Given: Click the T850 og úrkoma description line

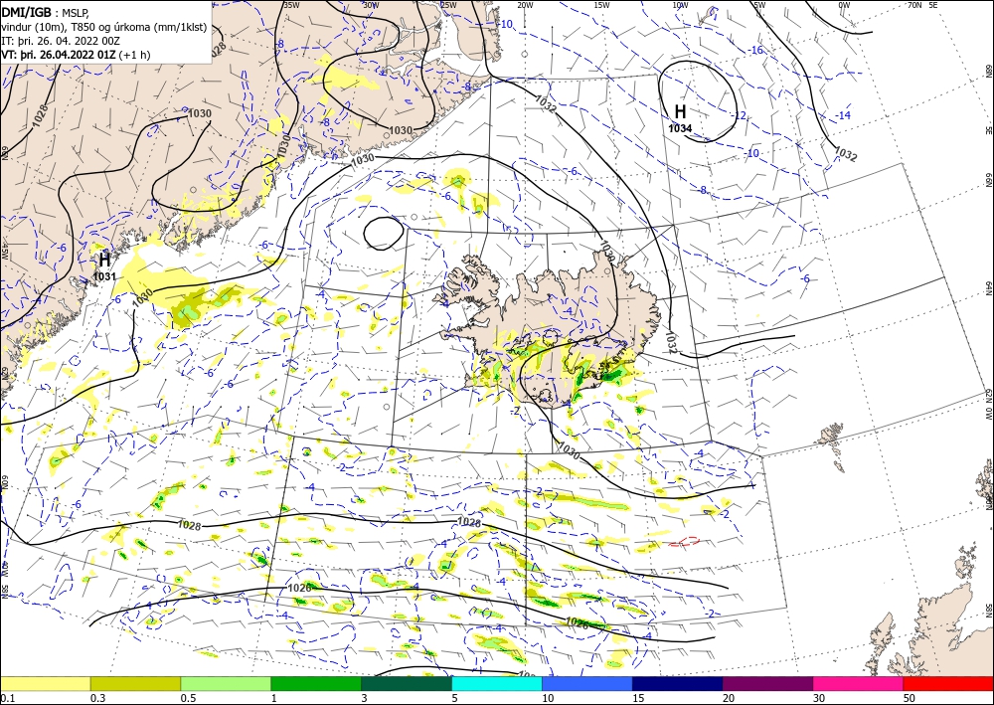Looking at the screenshot, I should (x=104, y=26).
